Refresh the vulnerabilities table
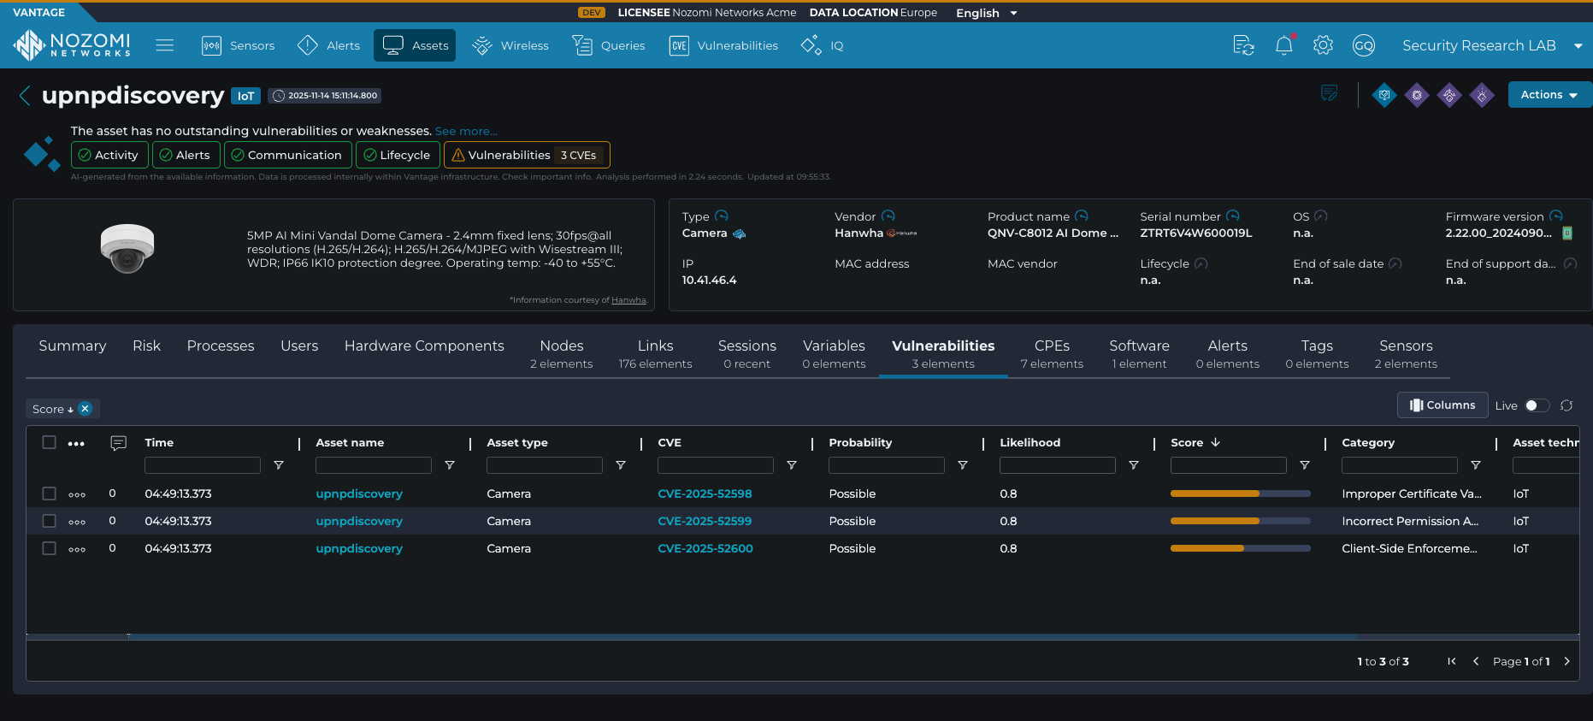Screen dimensions: 1593x721 (1566, 405)
